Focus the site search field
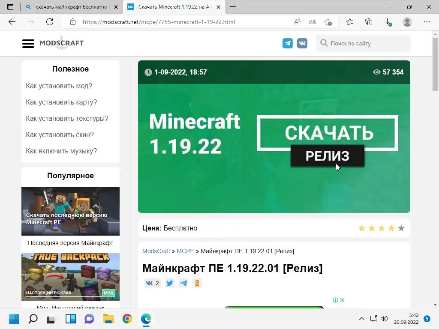Screen dimensions: 439x329 [x=363, y=43]
